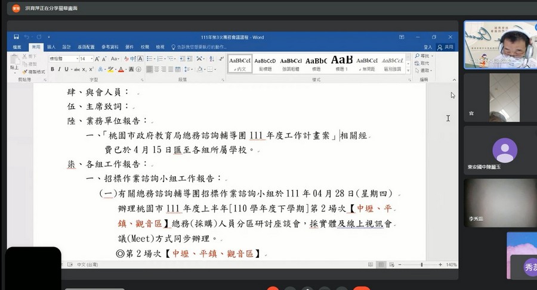Toggle show/hide paragraph marks
Image resolution: width=537 pixels, height=290 pixels.
(221, 59)
